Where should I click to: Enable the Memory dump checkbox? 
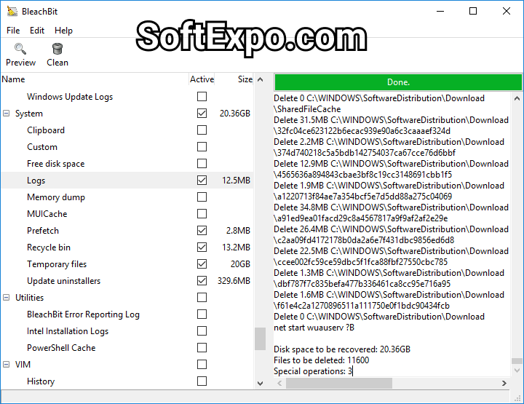tap(202, 197)
